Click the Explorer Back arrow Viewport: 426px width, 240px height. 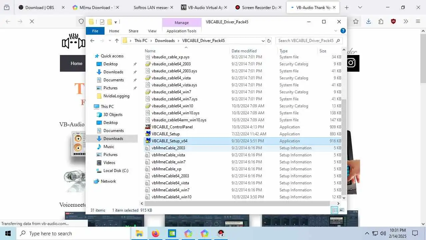click(93, 41)
